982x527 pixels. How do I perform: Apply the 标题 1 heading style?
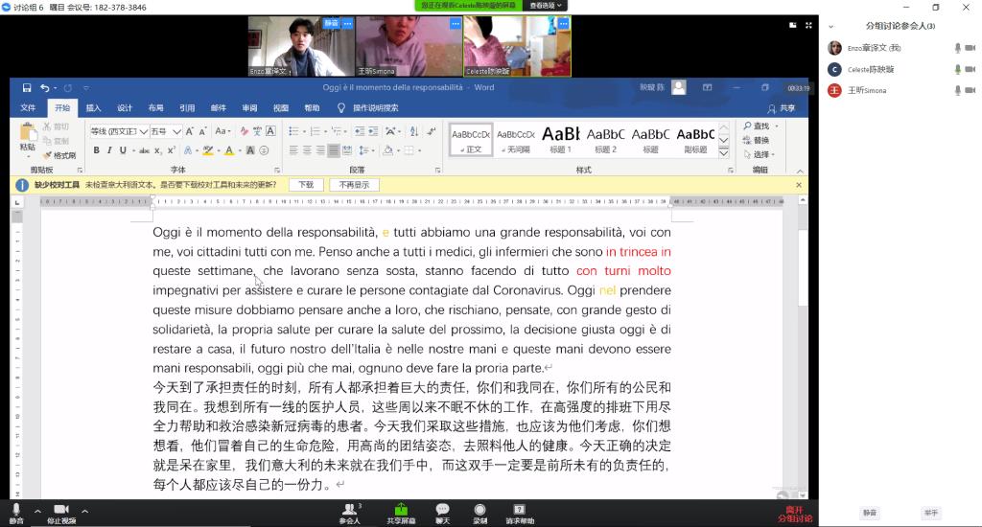pos(560,140)
